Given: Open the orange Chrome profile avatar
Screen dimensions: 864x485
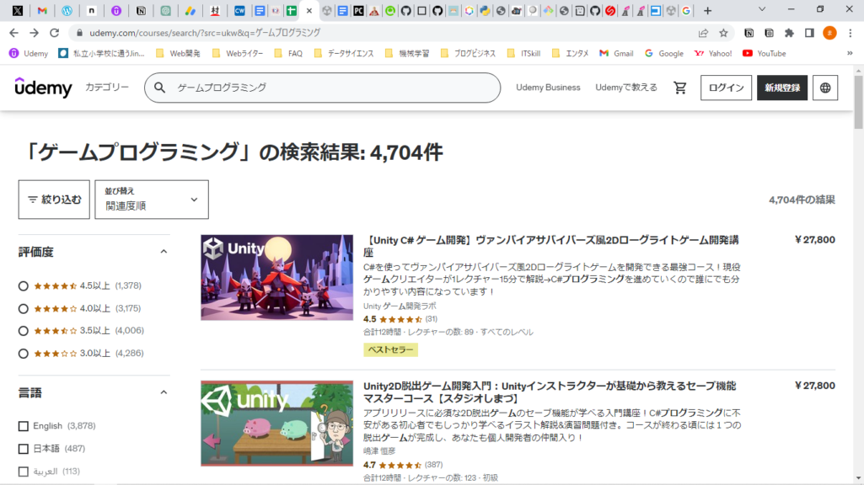Looking at the screenshot, I should (x=829, y=33).
